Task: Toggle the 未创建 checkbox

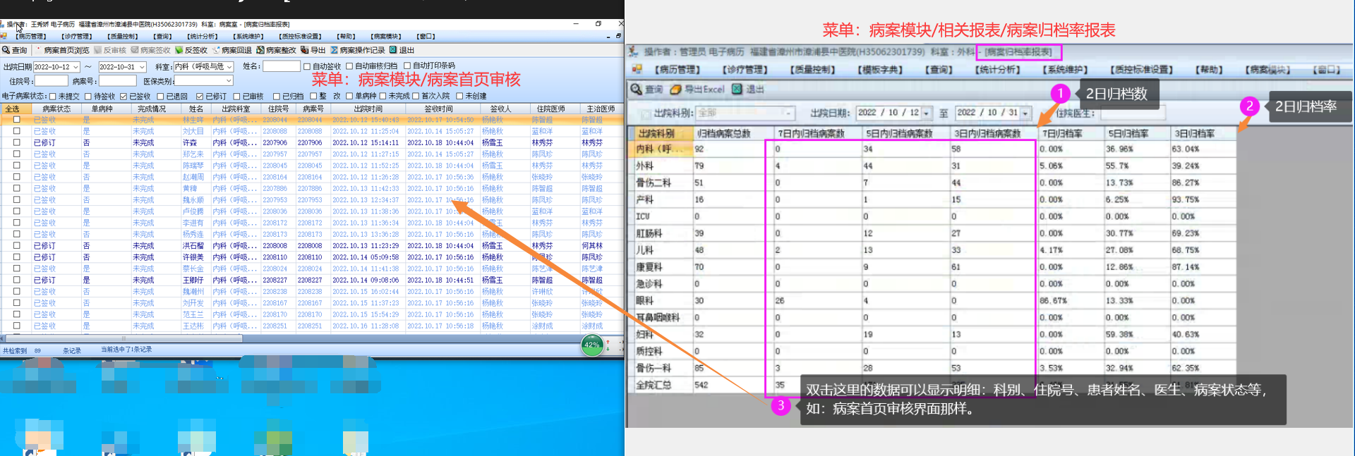Action: pyautogui.click(x=459, y=96)
